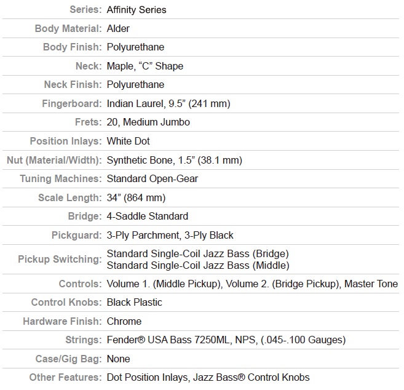
Task: Click the Fender USA Bass 7250ML strings text
Action: tap(168, 340)
